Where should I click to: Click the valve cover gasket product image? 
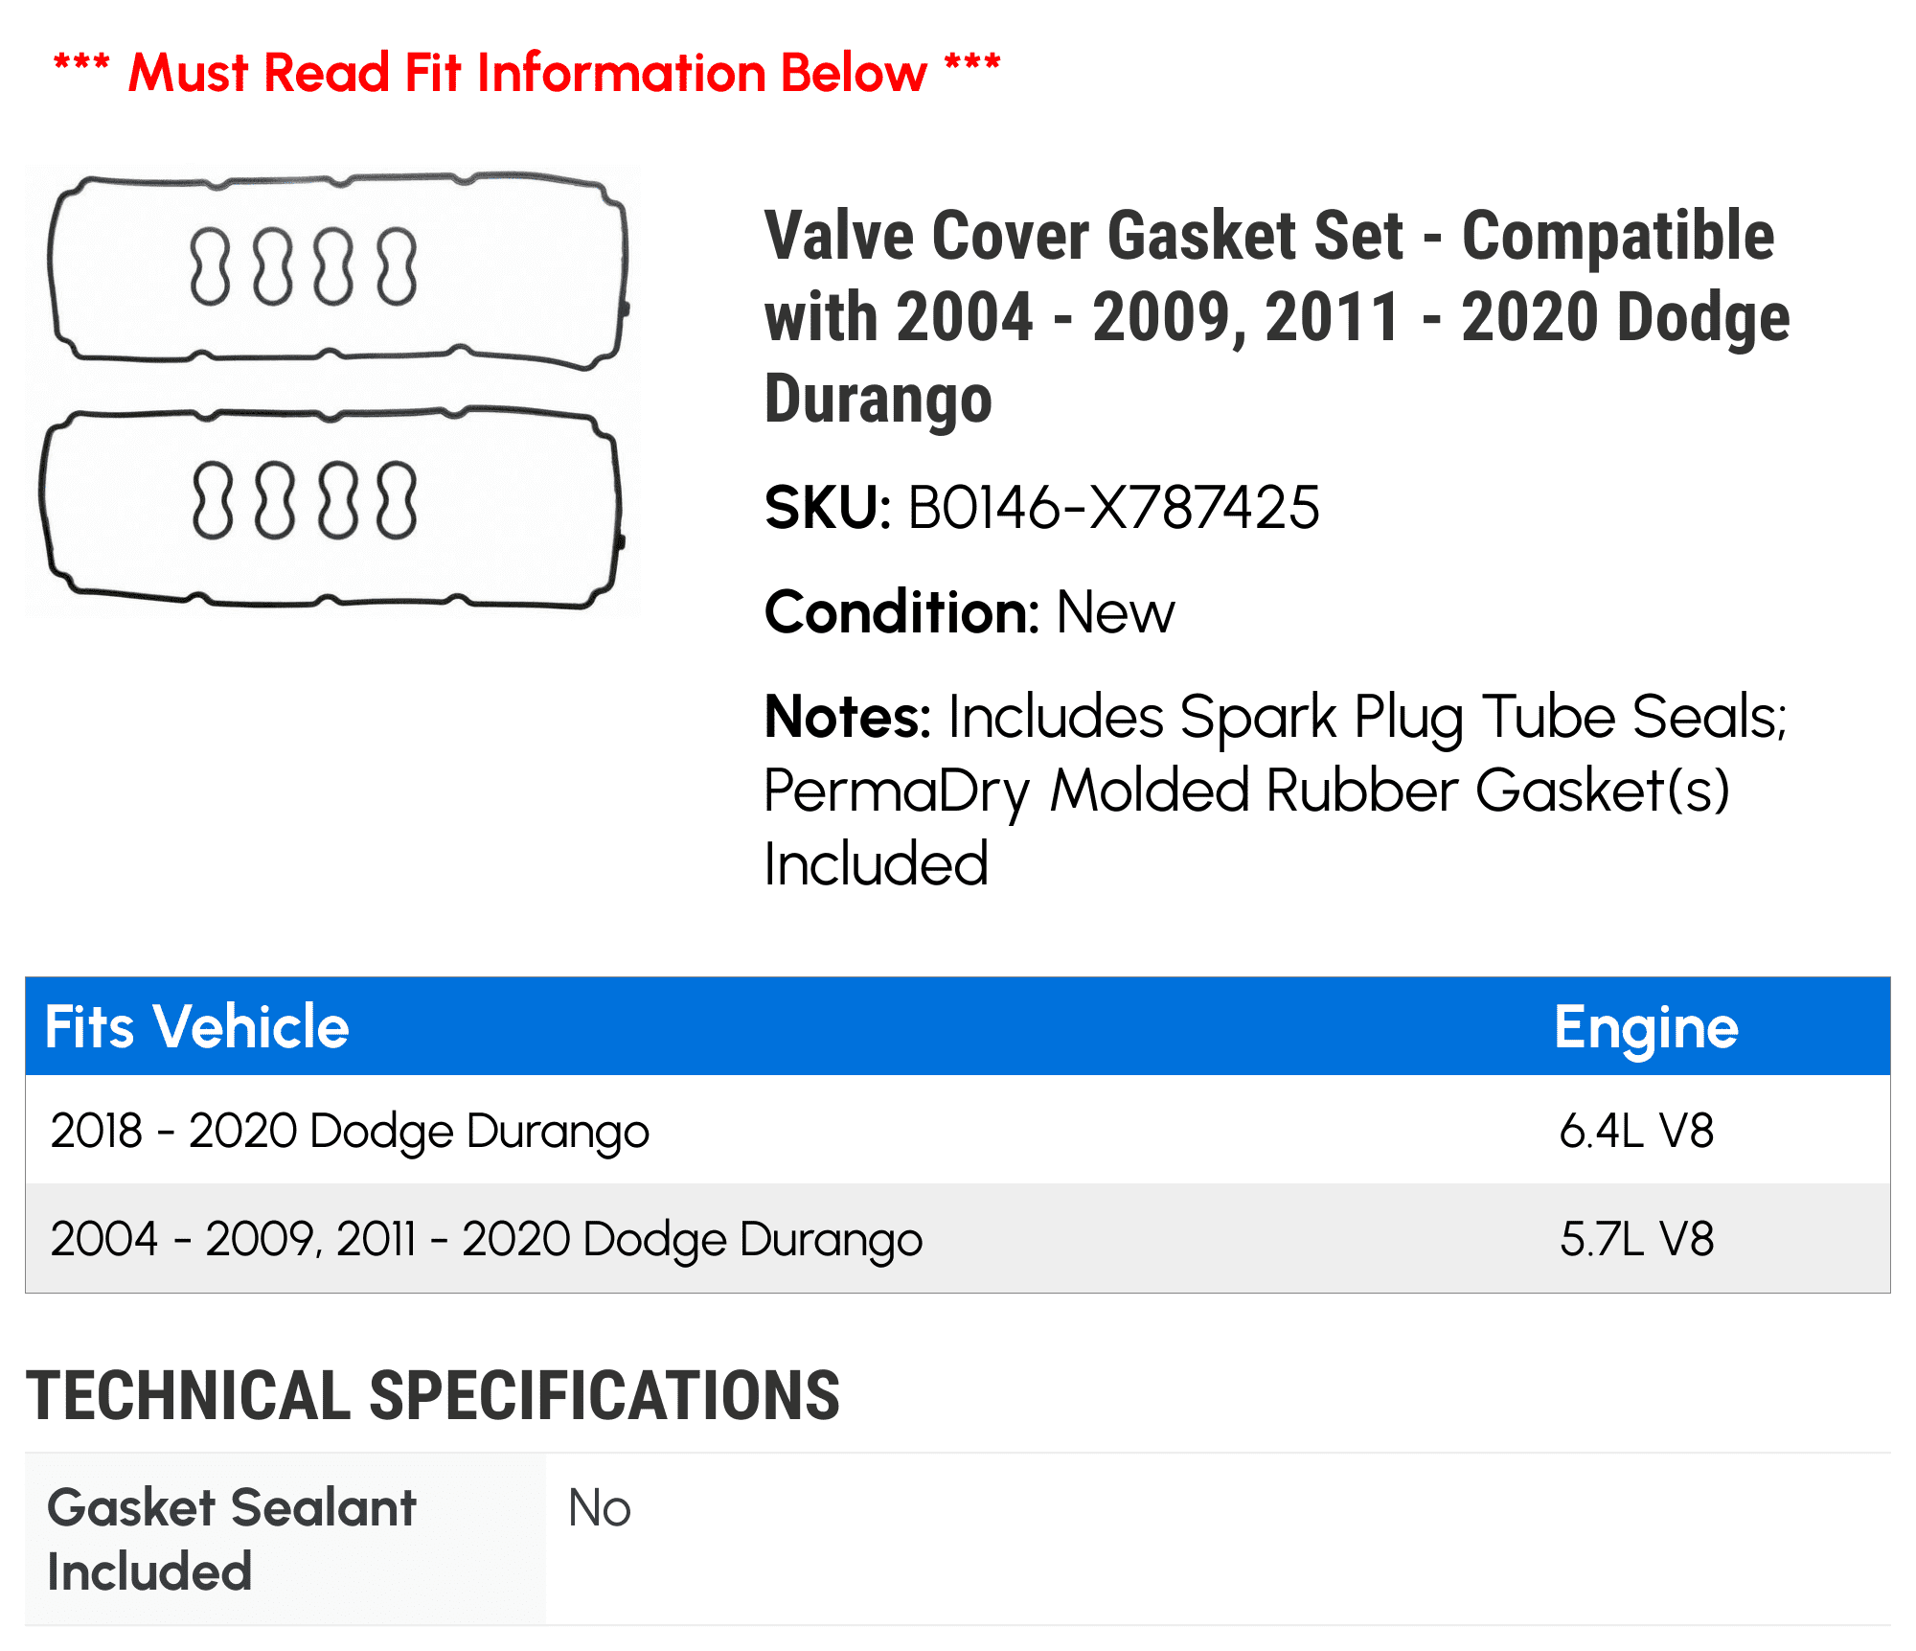[332, 391]
